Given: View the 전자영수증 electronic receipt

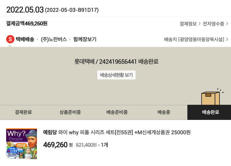Looking at the screenshot, I should tap(213, 24).
